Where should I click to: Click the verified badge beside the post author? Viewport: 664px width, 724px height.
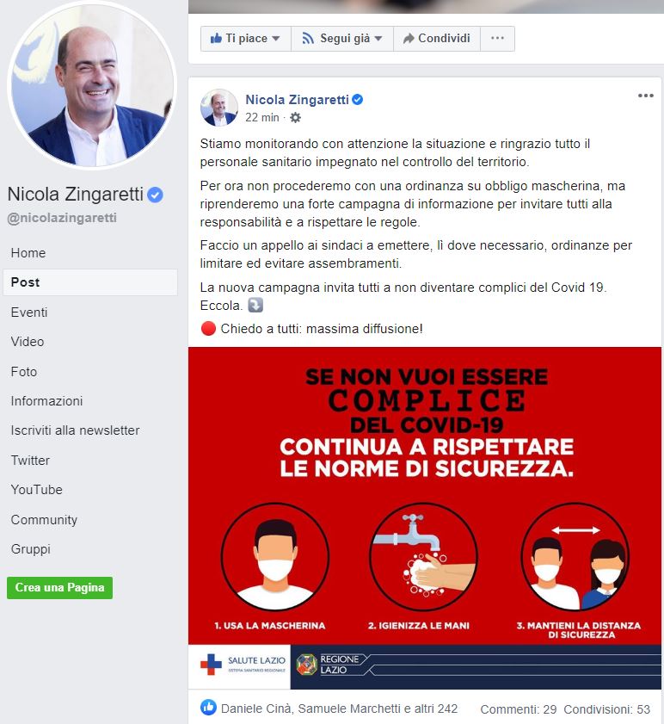point(358,99)
